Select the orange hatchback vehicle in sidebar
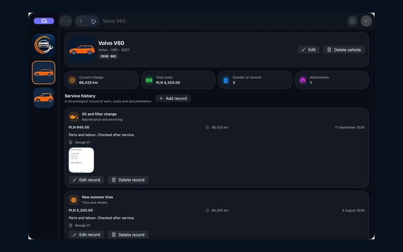The image size is (403, 252). tap(44, 98)
